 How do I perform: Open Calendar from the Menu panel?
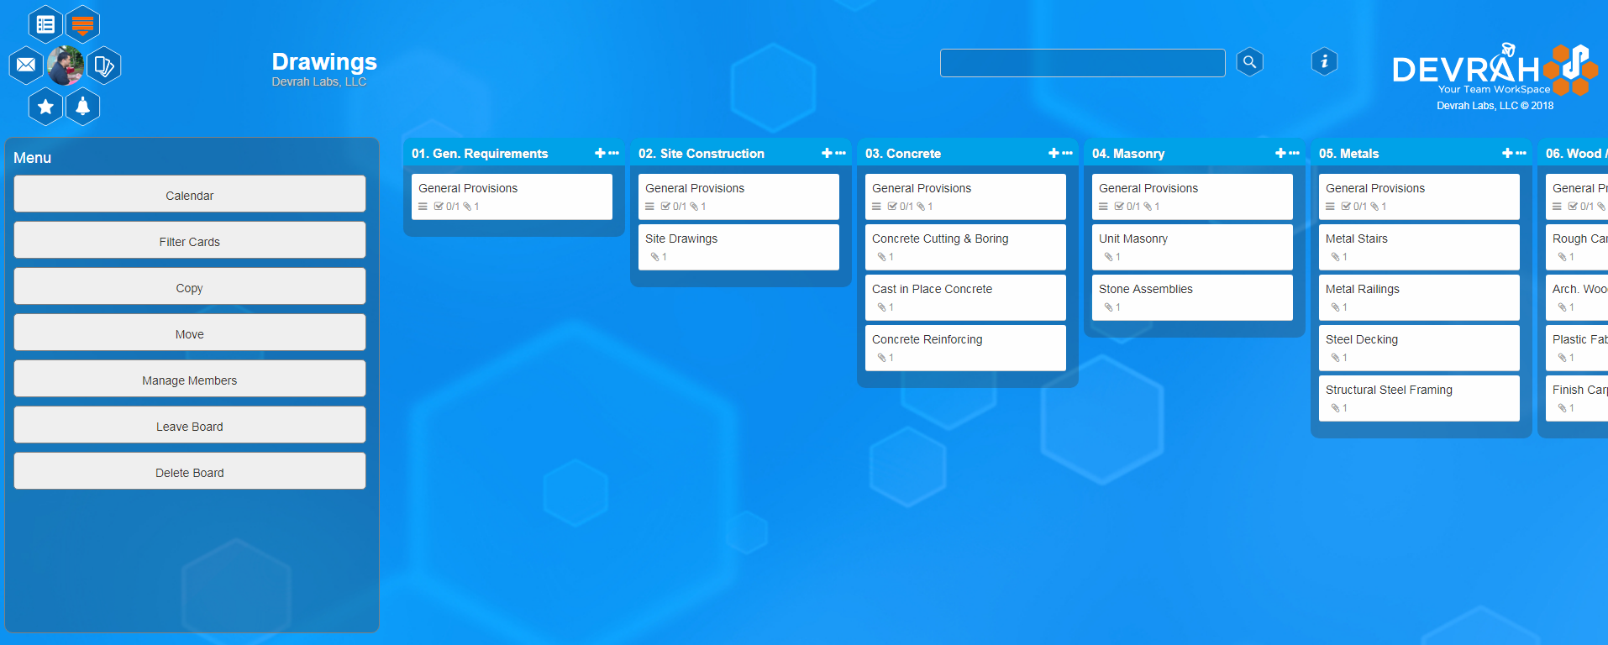(190, 195)
